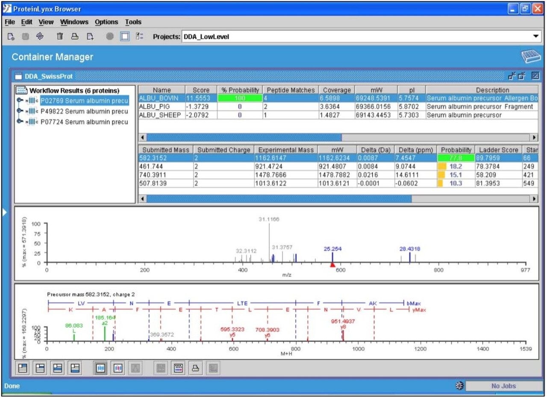
Task: Click right arrow of peptide table scrollbar
Action: tap(534, 199)
